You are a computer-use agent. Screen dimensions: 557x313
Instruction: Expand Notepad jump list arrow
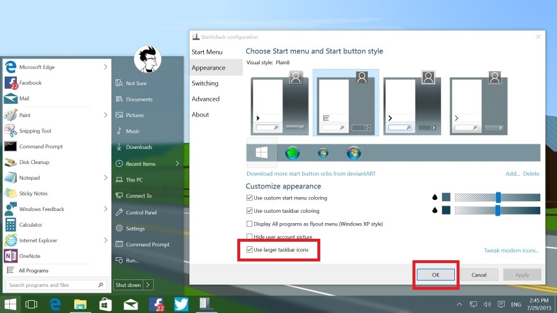pyautogui.click(x=106, y=177)
